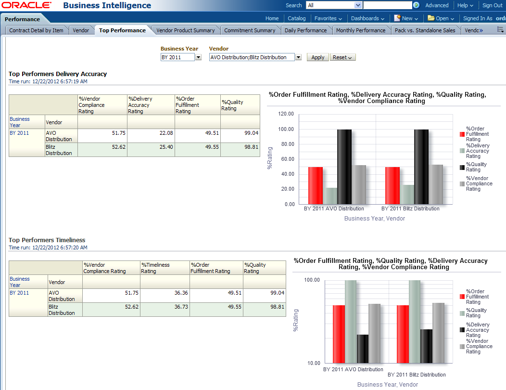Click the Sign Out link
506x390 pixels.
coord(492,5)
